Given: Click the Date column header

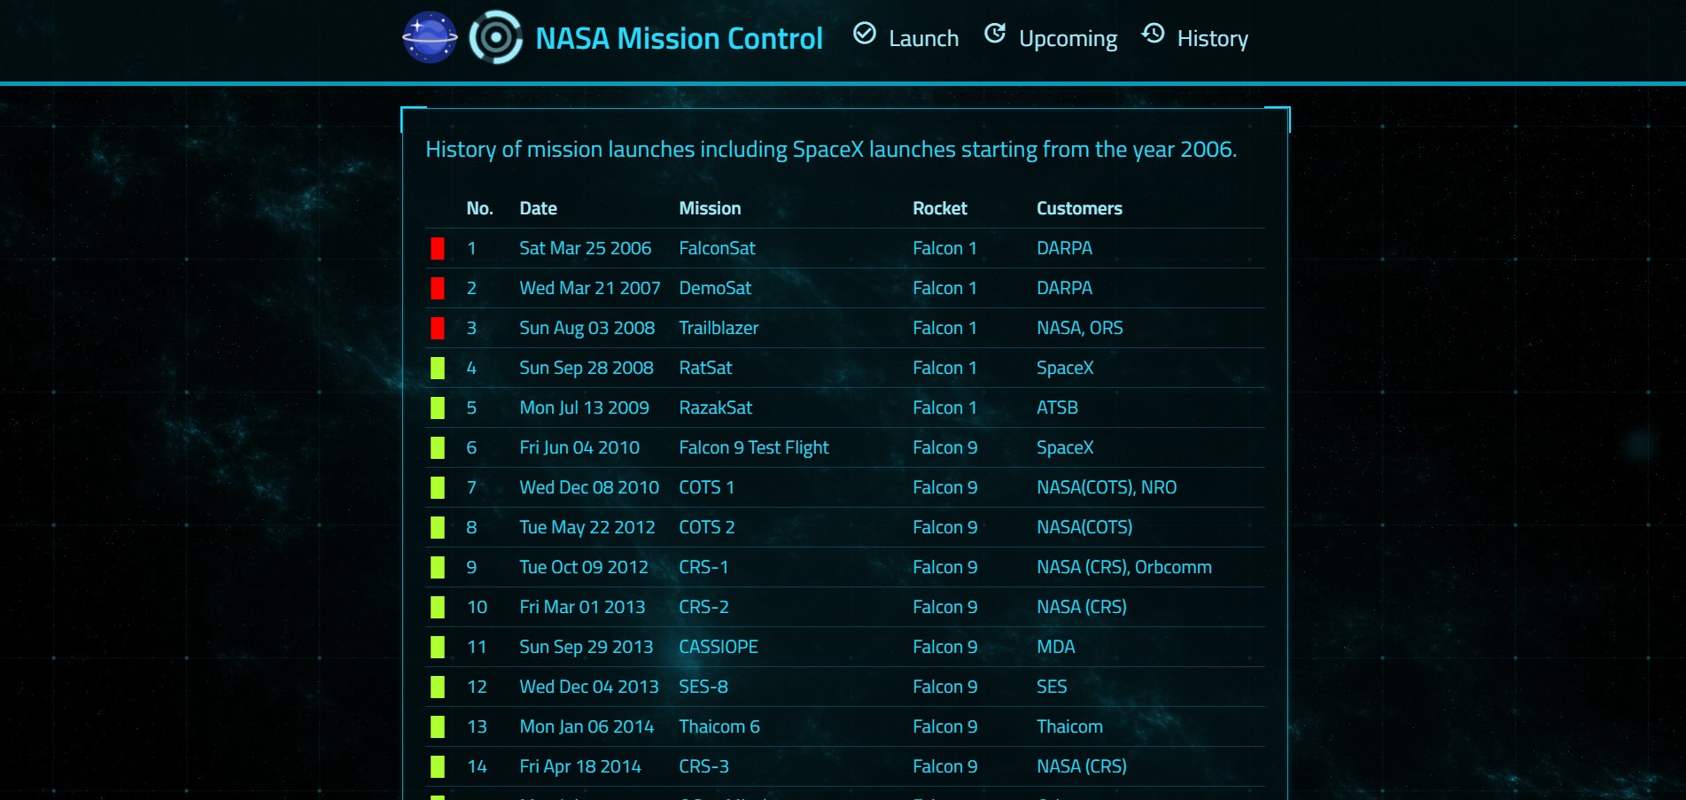Looking at the screenshot, I should coord(538,208).
